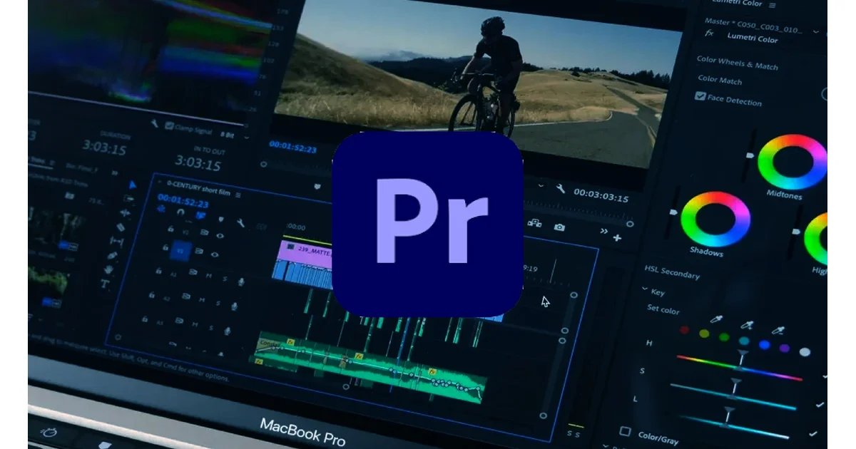856x449 pixels.
Task: Click the multi-camera view icon
Action: [x=535, y=223]
